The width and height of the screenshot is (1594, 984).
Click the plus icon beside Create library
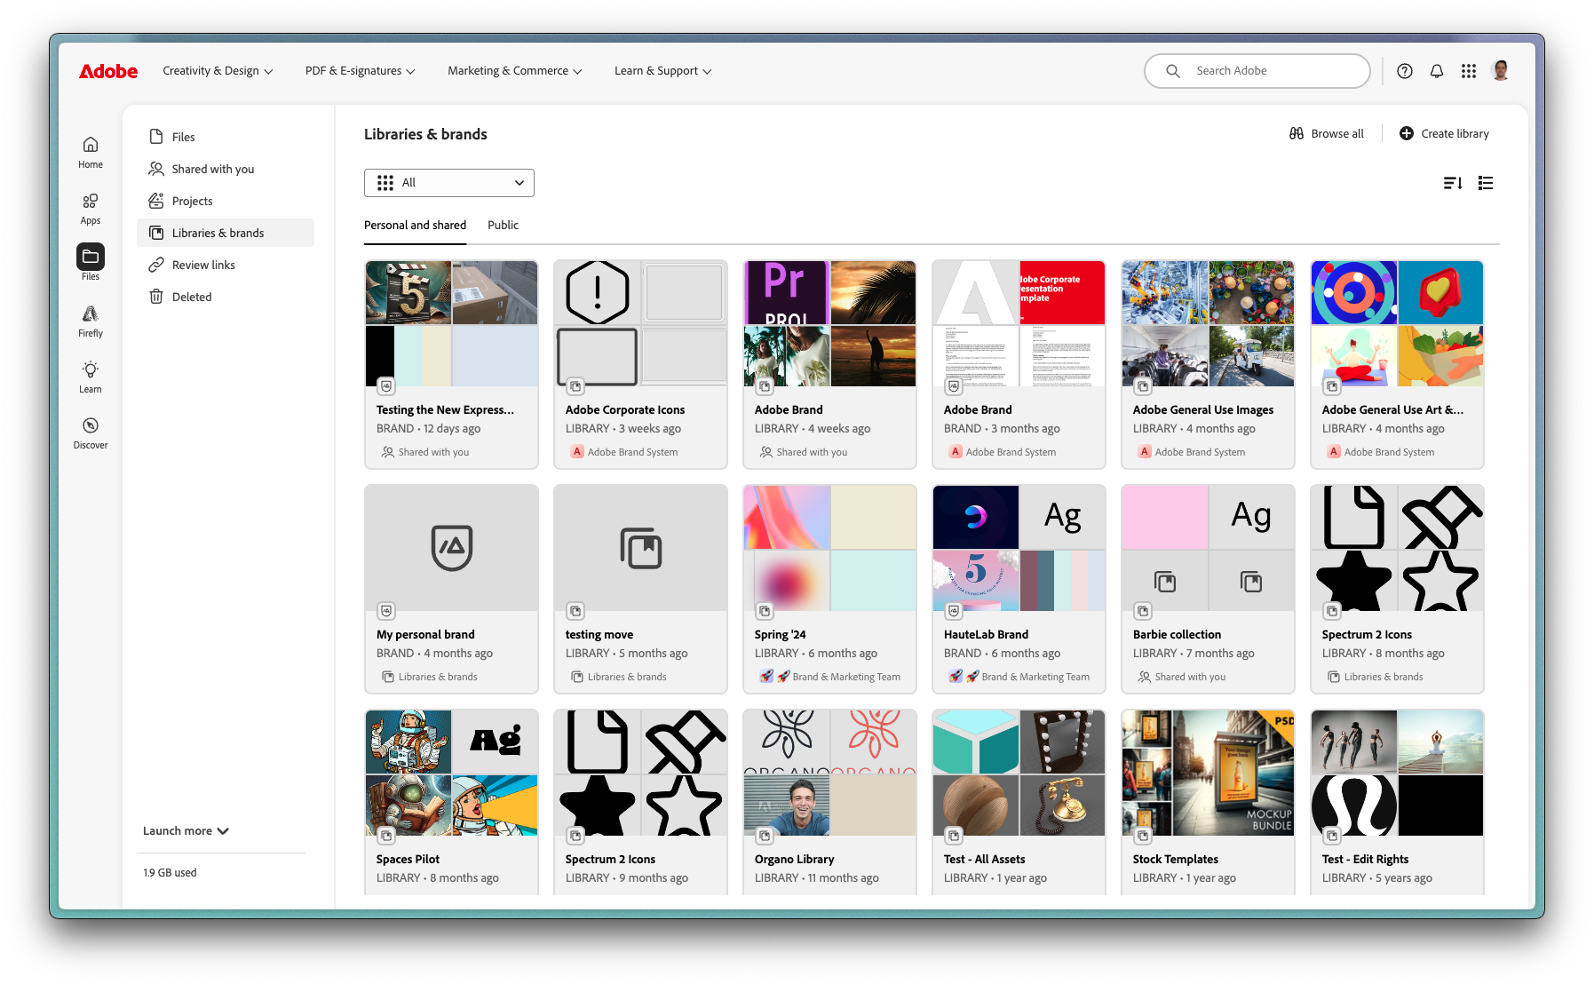(1407, 133)
